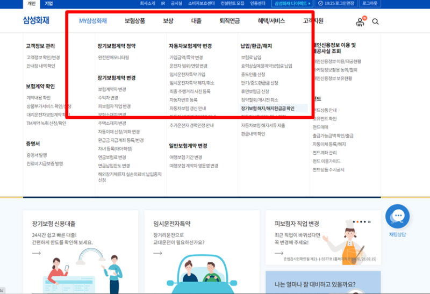Pause the banner carousel rotation

369,221
